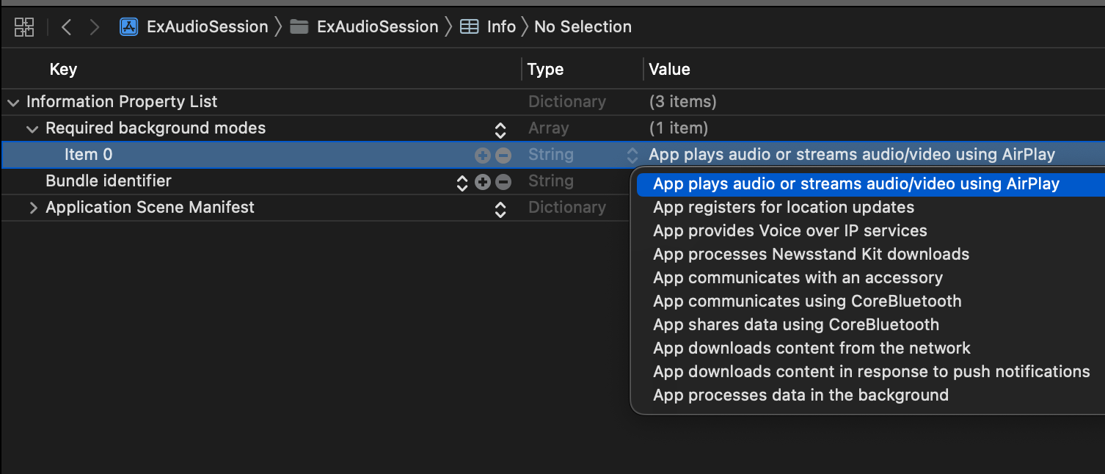Expand Application Scene Manifest dictionary
Image resolution: width=1105 pixels, height=474 pixels.
point(33,208)
